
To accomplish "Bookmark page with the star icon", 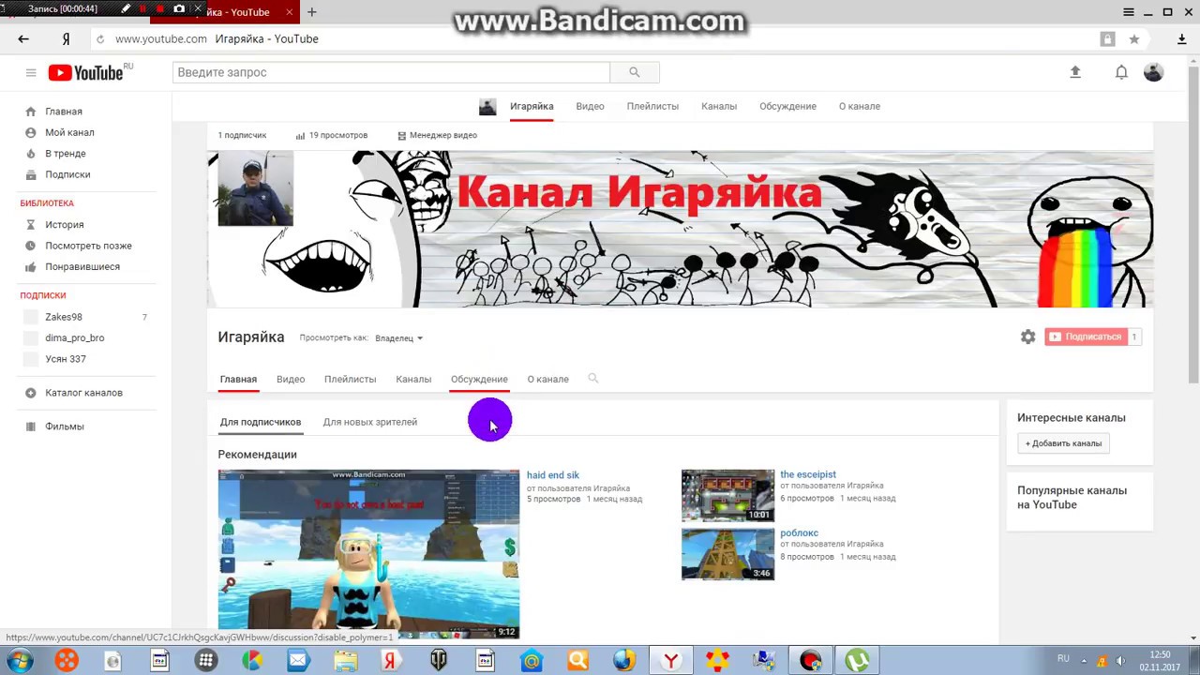I will [x=1134, y=39].
